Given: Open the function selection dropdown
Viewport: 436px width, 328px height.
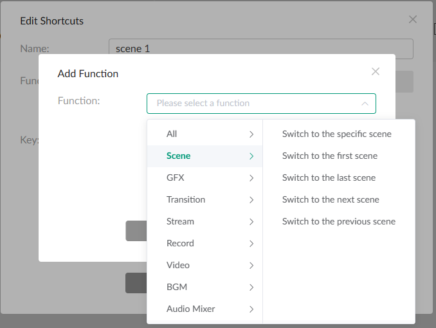Looking at the screenshot, I should (260, 104).
